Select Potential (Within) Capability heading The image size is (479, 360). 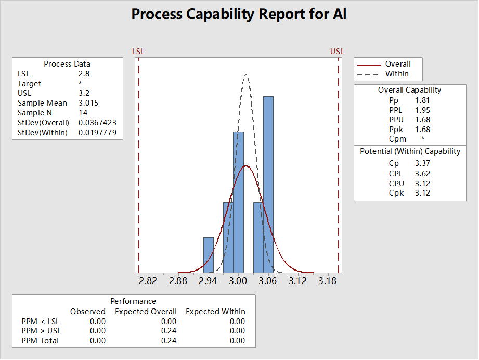(x=410, y=151)
